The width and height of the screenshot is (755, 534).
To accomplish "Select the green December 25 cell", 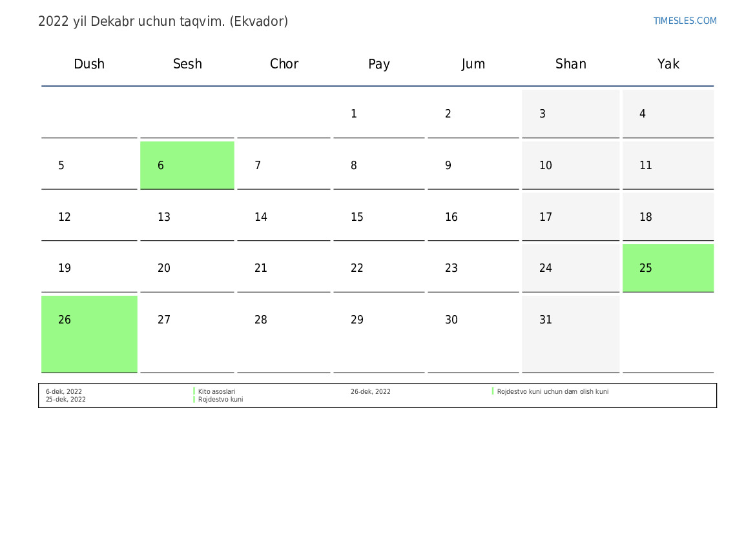I will 668,268.
